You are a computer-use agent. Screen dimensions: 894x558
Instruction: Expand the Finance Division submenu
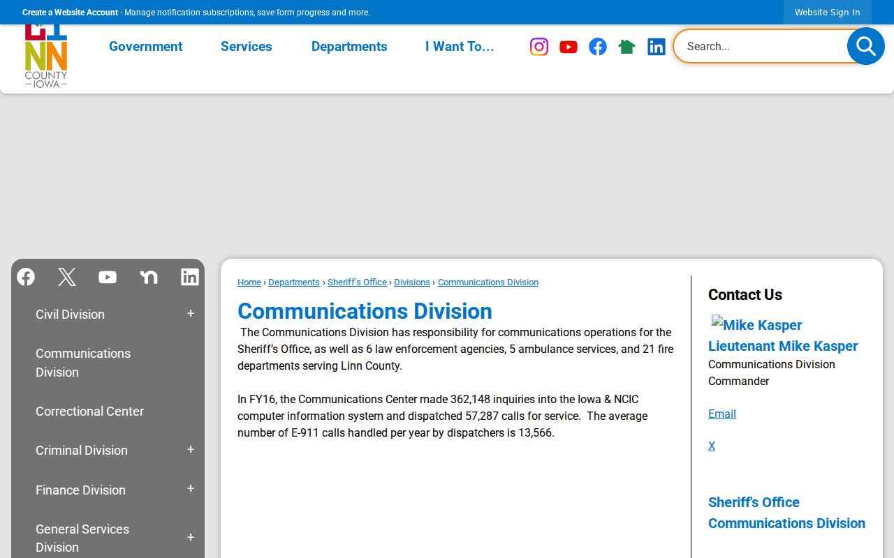[x=191, y=489]
